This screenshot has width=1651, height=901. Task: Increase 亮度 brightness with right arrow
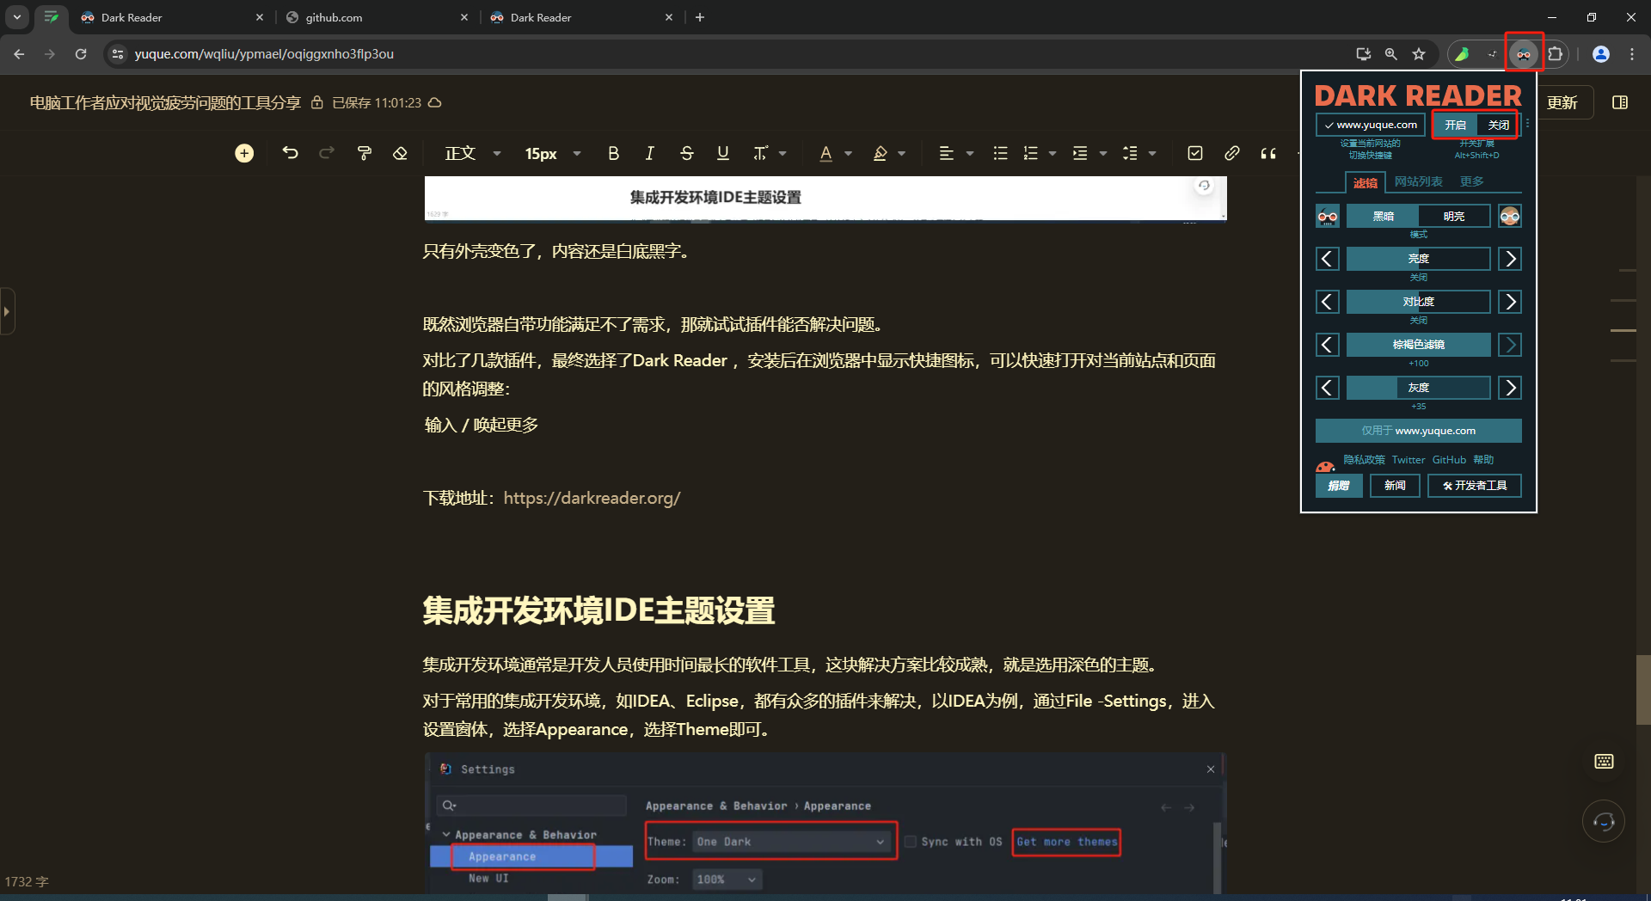tap(1510, 259)
